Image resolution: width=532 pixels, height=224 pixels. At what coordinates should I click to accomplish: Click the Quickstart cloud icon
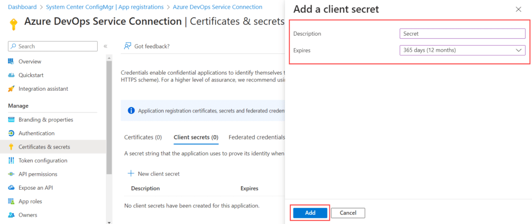(x=11, y=75)
